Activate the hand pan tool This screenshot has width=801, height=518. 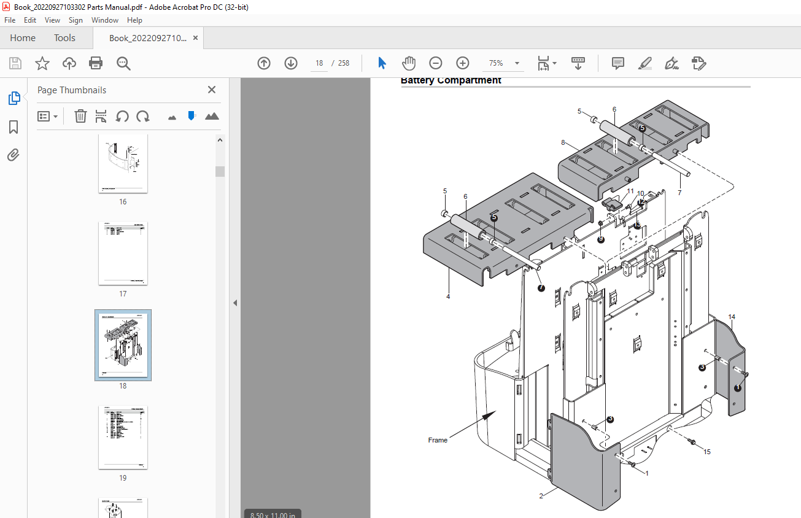pyautogui.click(x=409, y=63)
